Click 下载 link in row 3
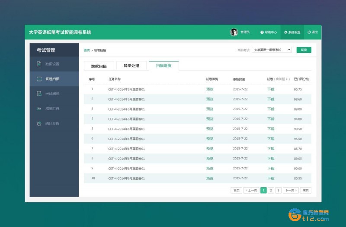Image resolution: width=346 pixels, height=227 pixels. point(271,109)
